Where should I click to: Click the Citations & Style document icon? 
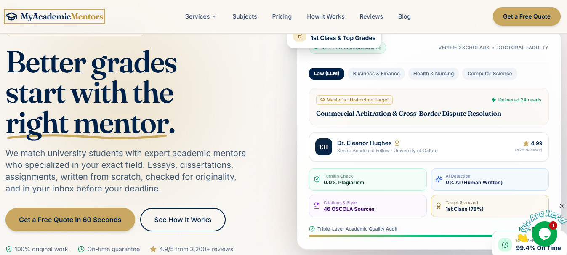(317, 206)
